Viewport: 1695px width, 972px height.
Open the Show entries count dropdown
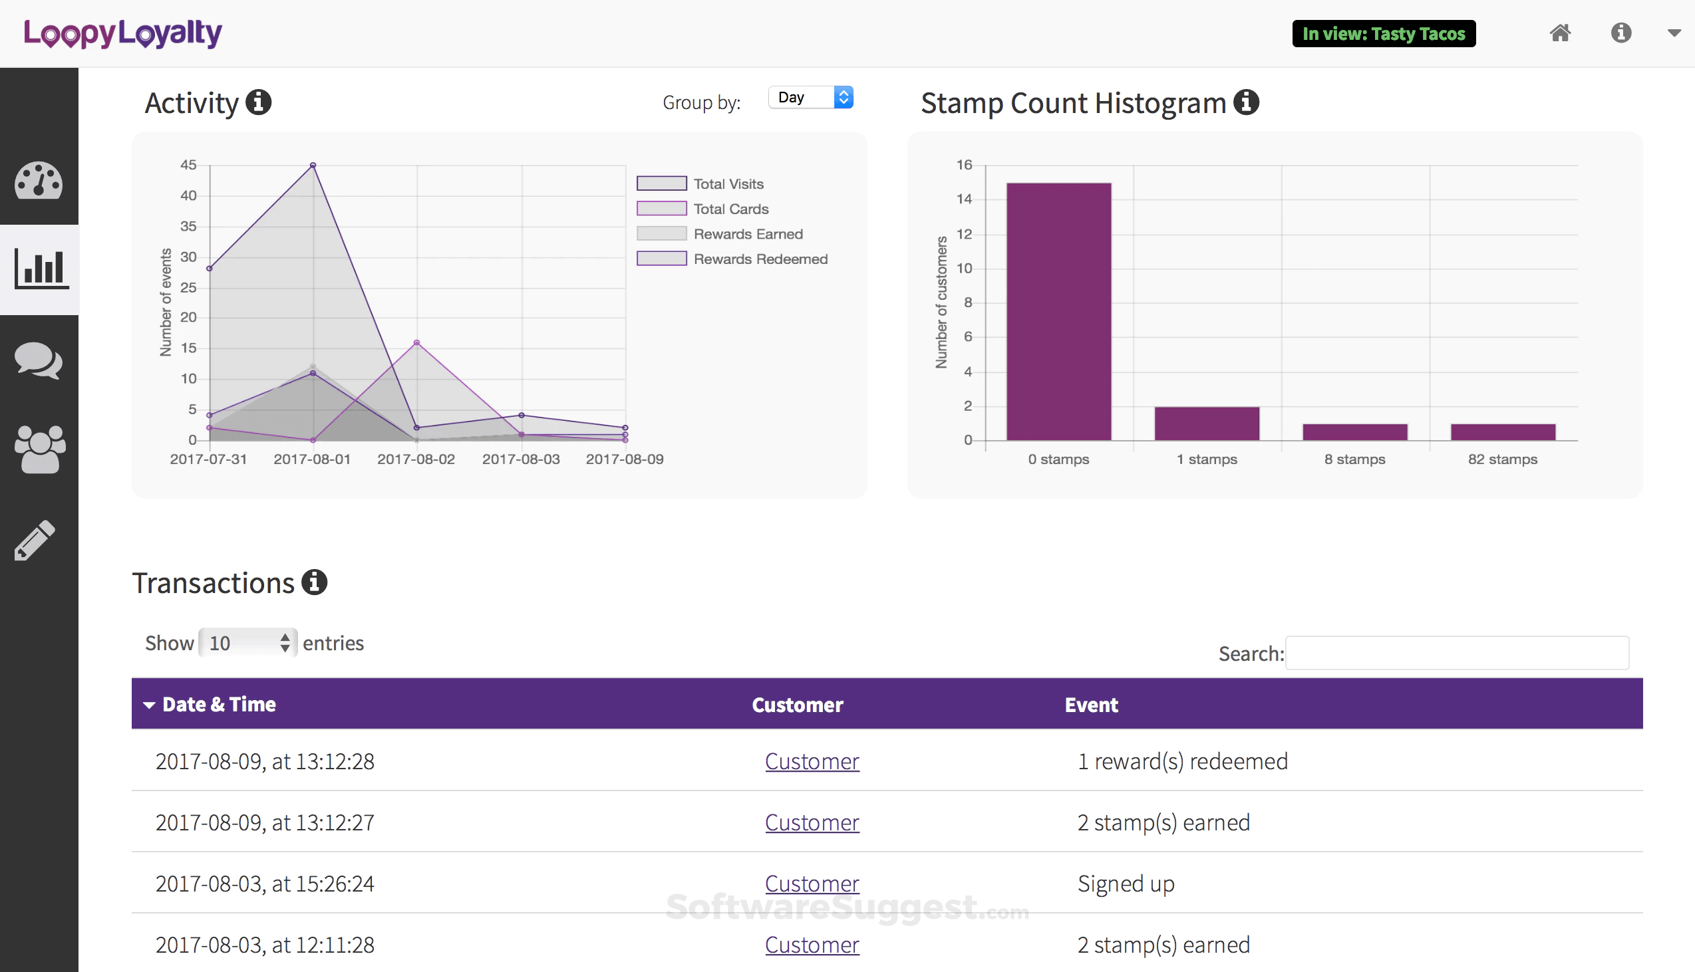click(x=247, y=643)
